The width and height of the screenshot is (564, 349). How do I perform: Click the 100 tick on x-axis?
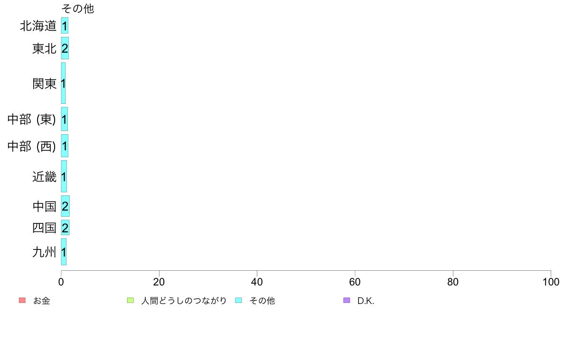pos(551,282)
